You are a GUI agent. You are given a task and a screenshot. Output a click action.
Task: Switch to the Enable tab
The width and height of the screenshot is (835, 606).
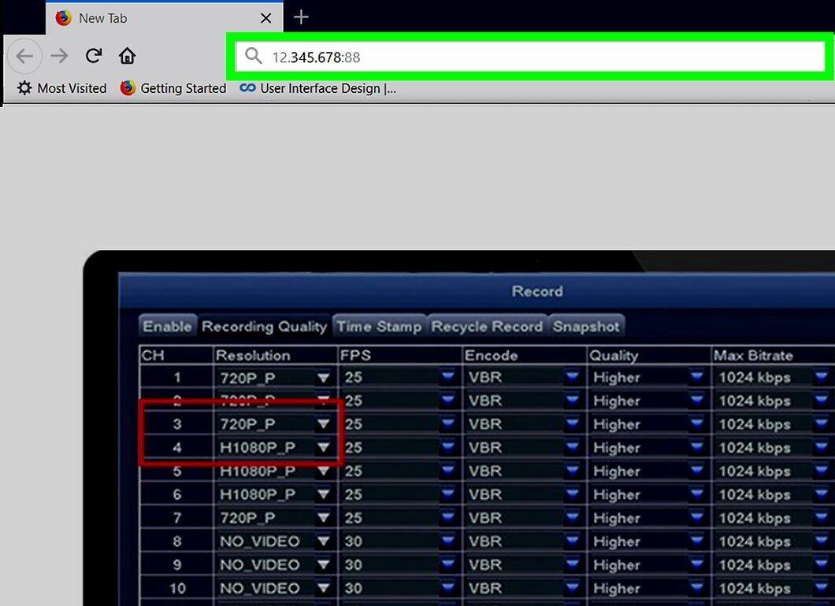[x=167, y=326]
